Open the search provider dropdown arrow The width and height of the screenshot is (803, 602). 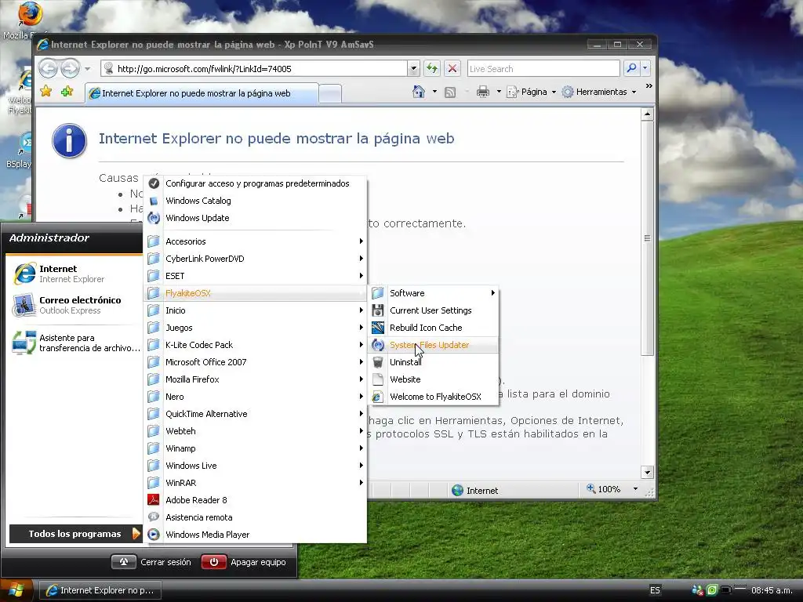[645, 68]
